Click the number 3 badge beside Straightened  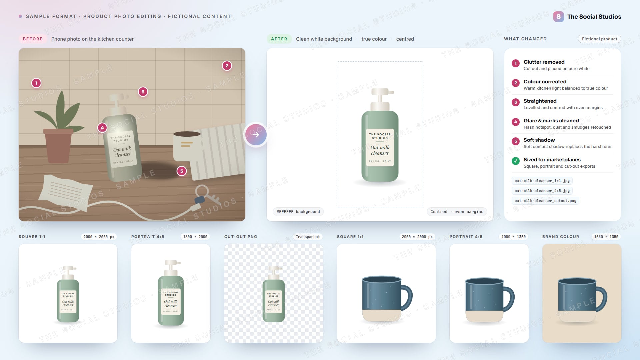(x=516, y=102)
